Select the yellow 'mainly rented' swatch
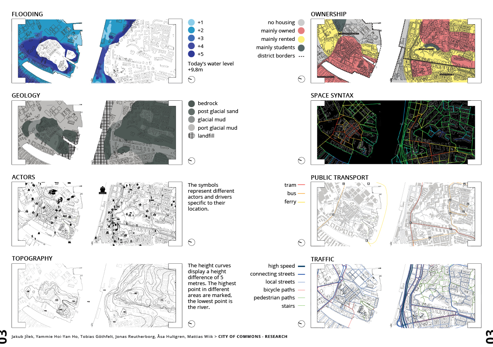The width and height of the screenshot is (493, 347). 301,39
